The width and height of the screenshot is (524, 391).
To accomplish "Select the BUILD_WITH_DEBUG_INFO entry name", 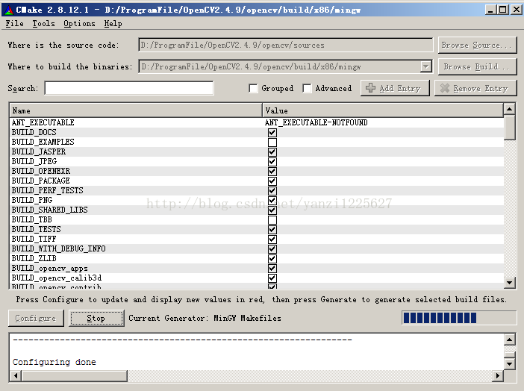I will pos(59,248).
